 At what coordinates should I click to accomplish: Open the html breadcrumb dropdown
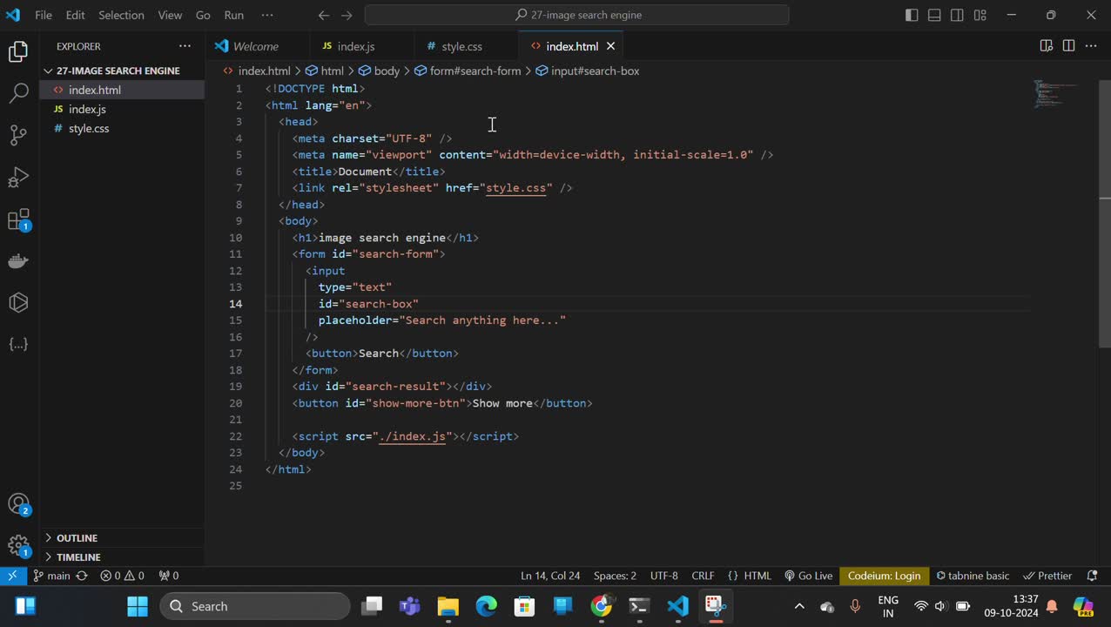324,71
